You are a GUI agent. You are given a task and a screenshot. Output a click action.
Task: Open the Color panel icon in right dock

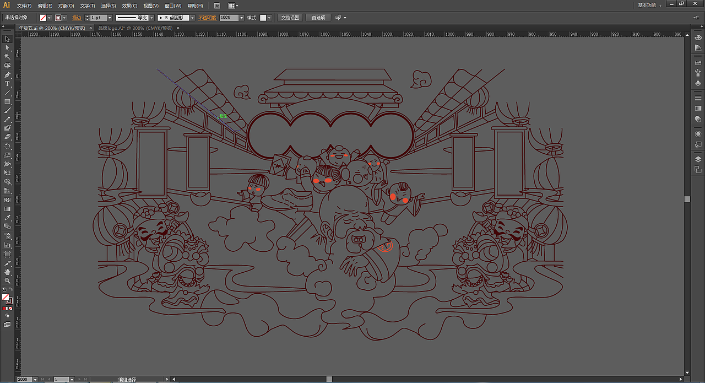(698, 37)
